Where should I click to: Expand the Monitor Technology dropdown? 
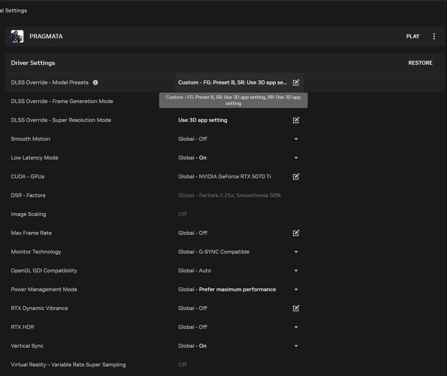(x=296, y=252)
